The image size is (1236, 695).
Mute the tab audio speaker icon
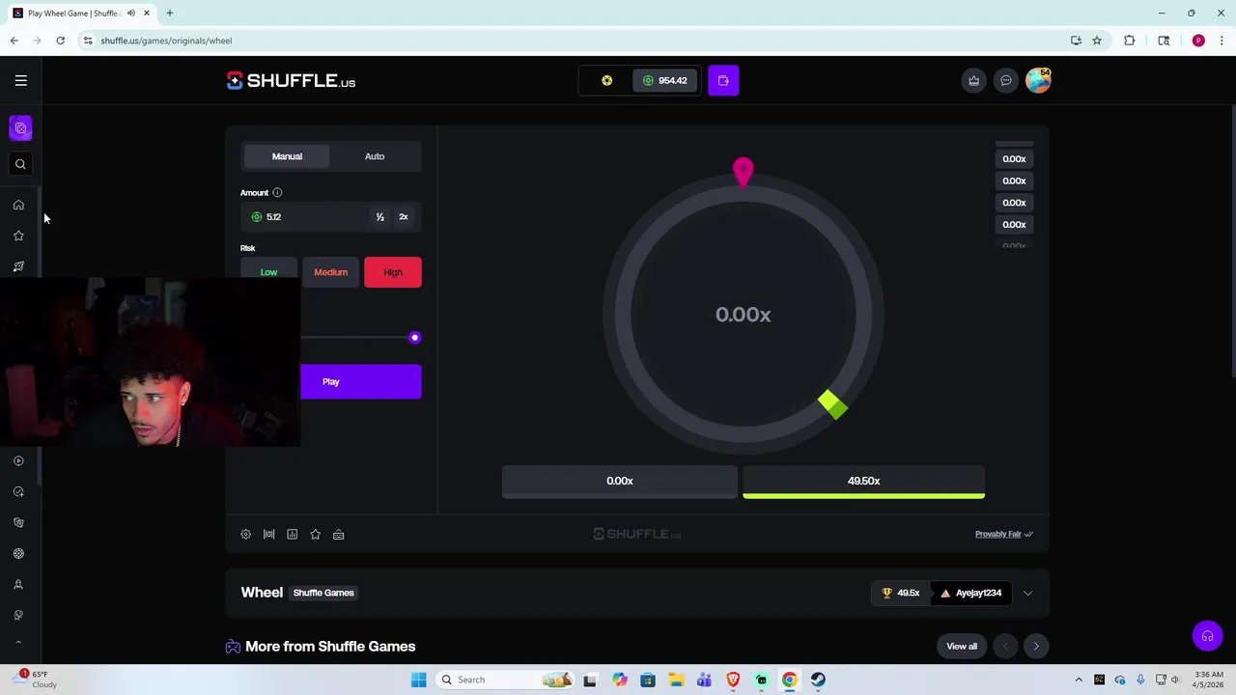pos(131,14)
